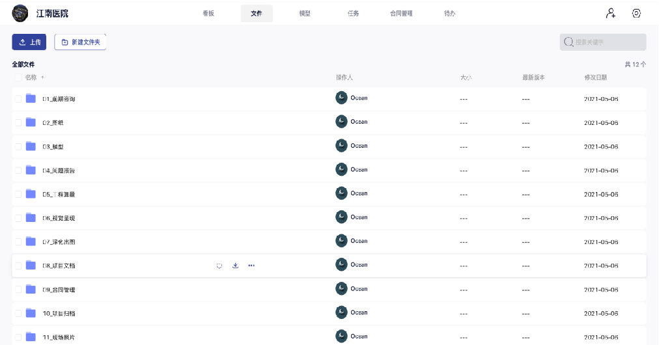Screen dimensions: 659x345
Task: Click the 大小 column header
Action: tap(466, 77)
